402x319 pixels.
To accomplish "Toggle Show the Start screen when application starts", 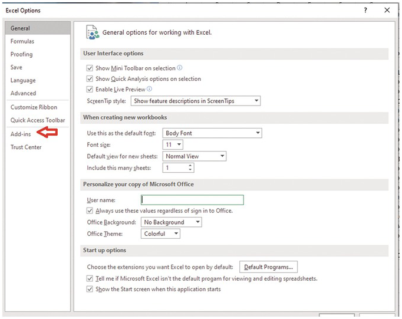I will [x=90, y=290].
